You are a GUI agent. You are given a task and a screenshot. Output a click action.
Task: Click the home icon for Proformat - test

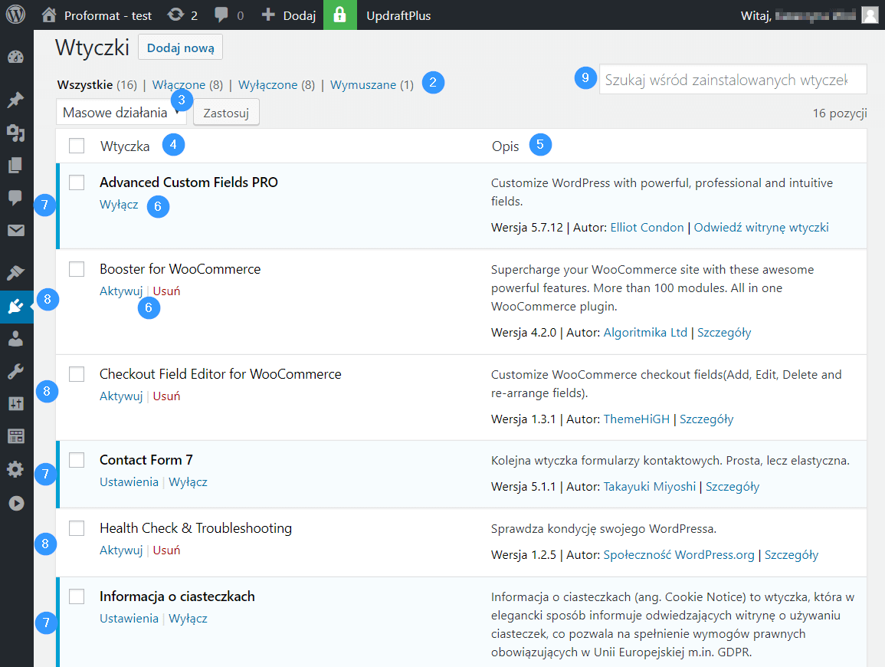[49, 15]
